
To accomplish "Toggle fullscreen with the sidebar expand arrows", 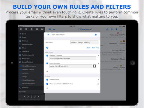I will pyautogui.click(x=35, y=97).
